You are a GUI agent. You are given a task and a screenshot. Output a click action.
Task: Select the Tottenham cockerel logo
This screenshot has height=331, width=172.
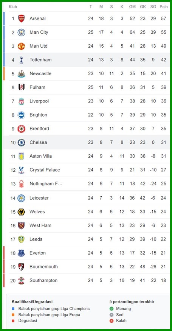pyautogui.click(x=21, y=60)
